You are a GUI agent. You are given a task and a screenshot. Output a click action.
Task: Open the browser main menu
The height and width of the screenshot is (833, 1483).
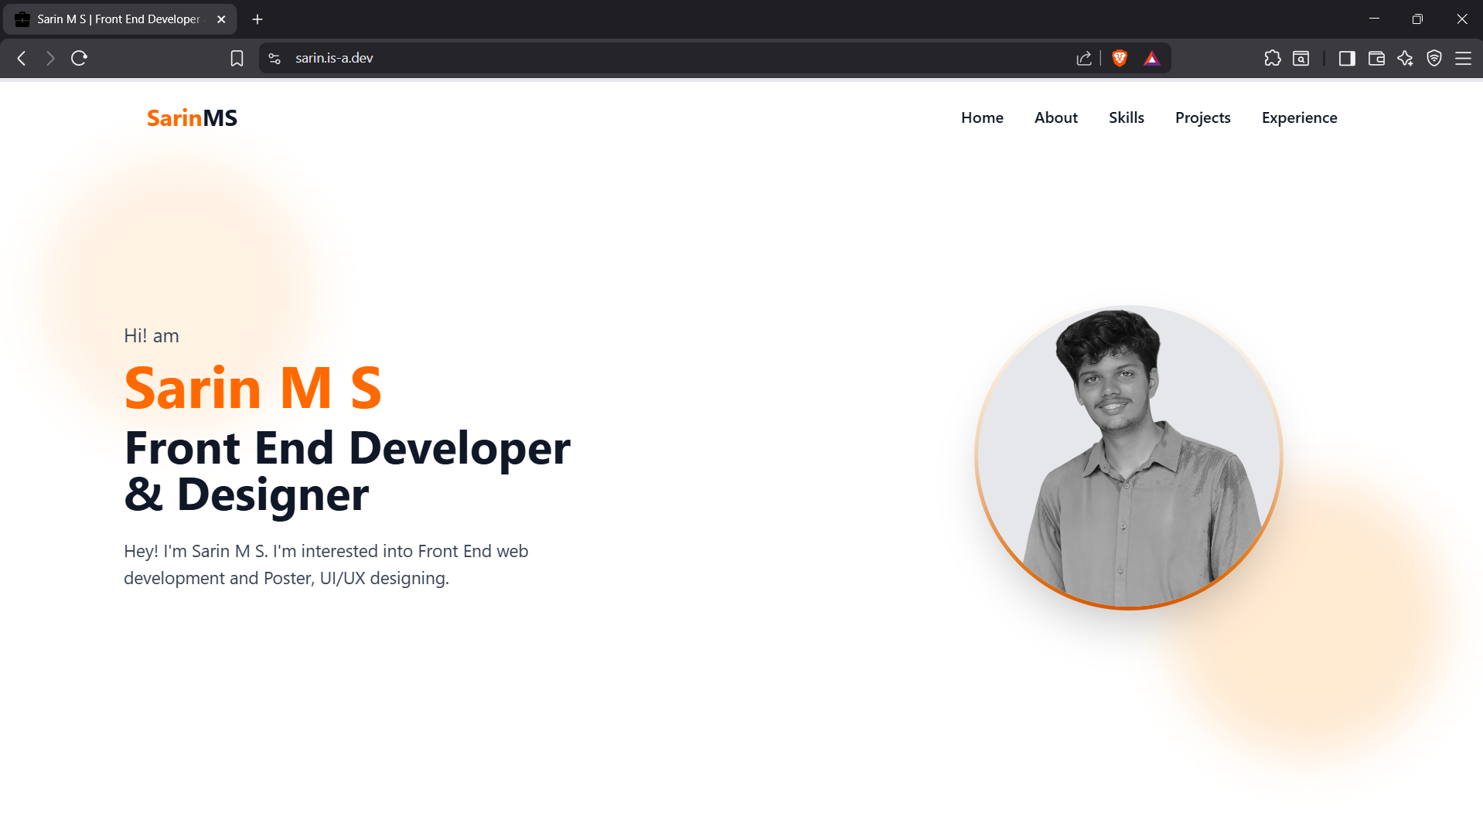(x=1463, y=58)
